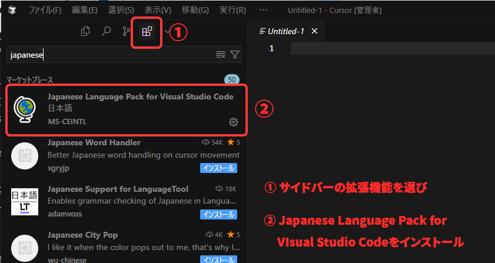Click Enables grammar checking description
This screenshot has height=263, width=495.
(x=142, y=201)
